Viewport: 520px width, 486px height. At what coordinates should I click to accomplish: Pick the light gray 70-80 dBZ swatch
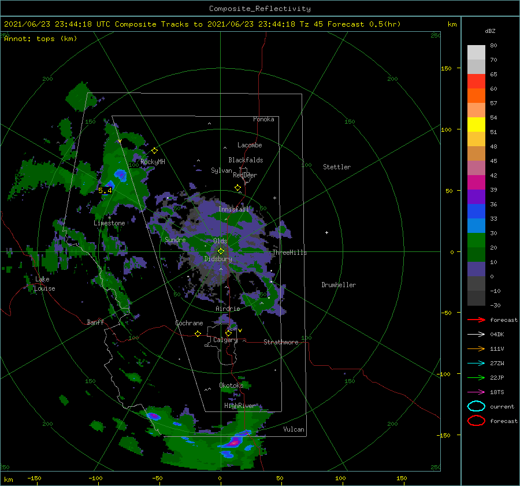point(476,52)
